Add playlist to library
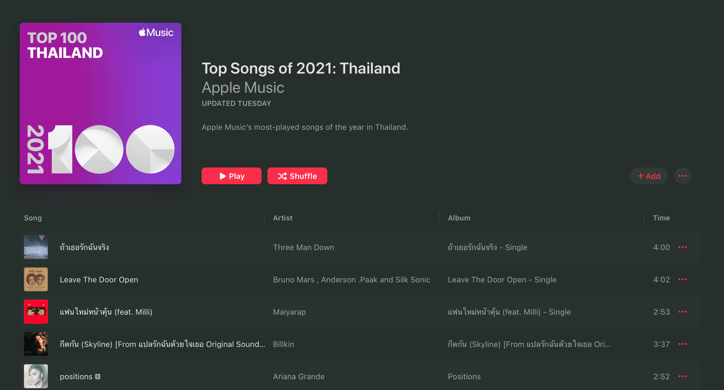Viewport: 724px width, 390px height. pyautogui.click(x=649, y=176)
